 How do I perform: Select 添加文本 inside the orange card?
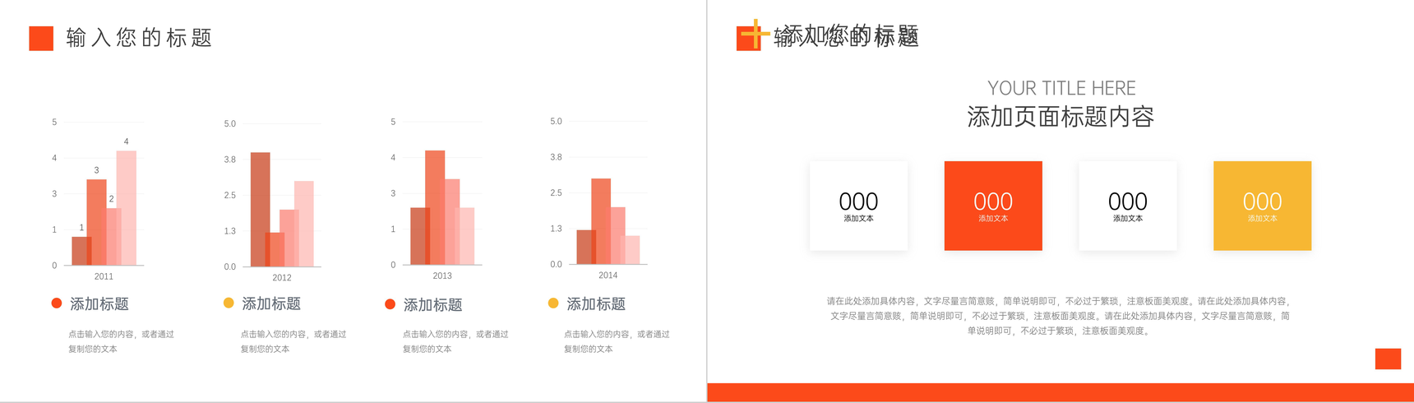(993, 219)
